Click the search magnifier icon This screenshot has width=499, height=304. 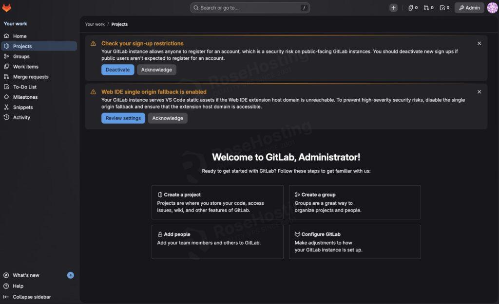[196, 8]
